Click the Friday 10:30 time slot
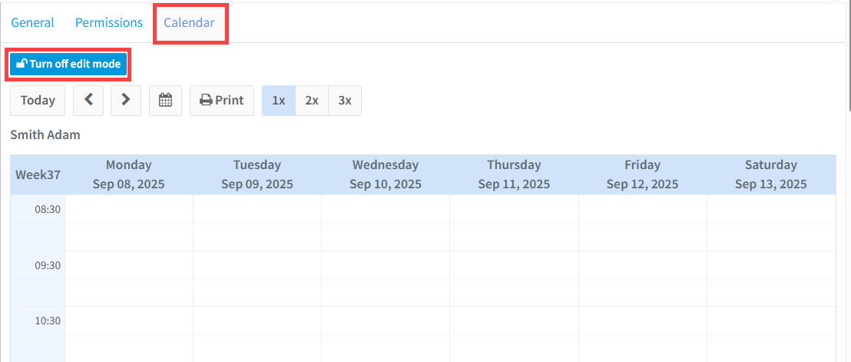Viewport: 851px width, 362px height. (642, 320)
